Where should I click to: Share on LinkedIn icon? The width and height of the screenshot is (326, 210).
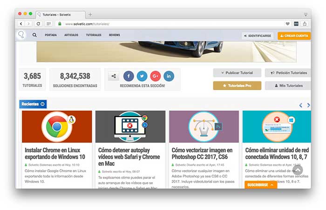click(x=169, y=76)
